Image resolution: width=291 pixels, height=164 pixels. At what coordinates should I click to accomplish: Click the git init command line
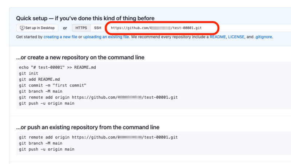click(28, 73)
